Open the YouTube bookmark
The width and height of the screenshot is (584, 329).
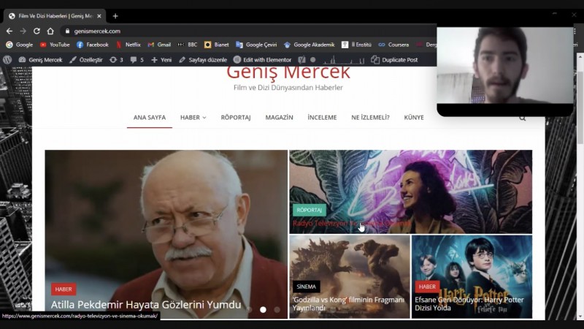[x=55, y=45]
